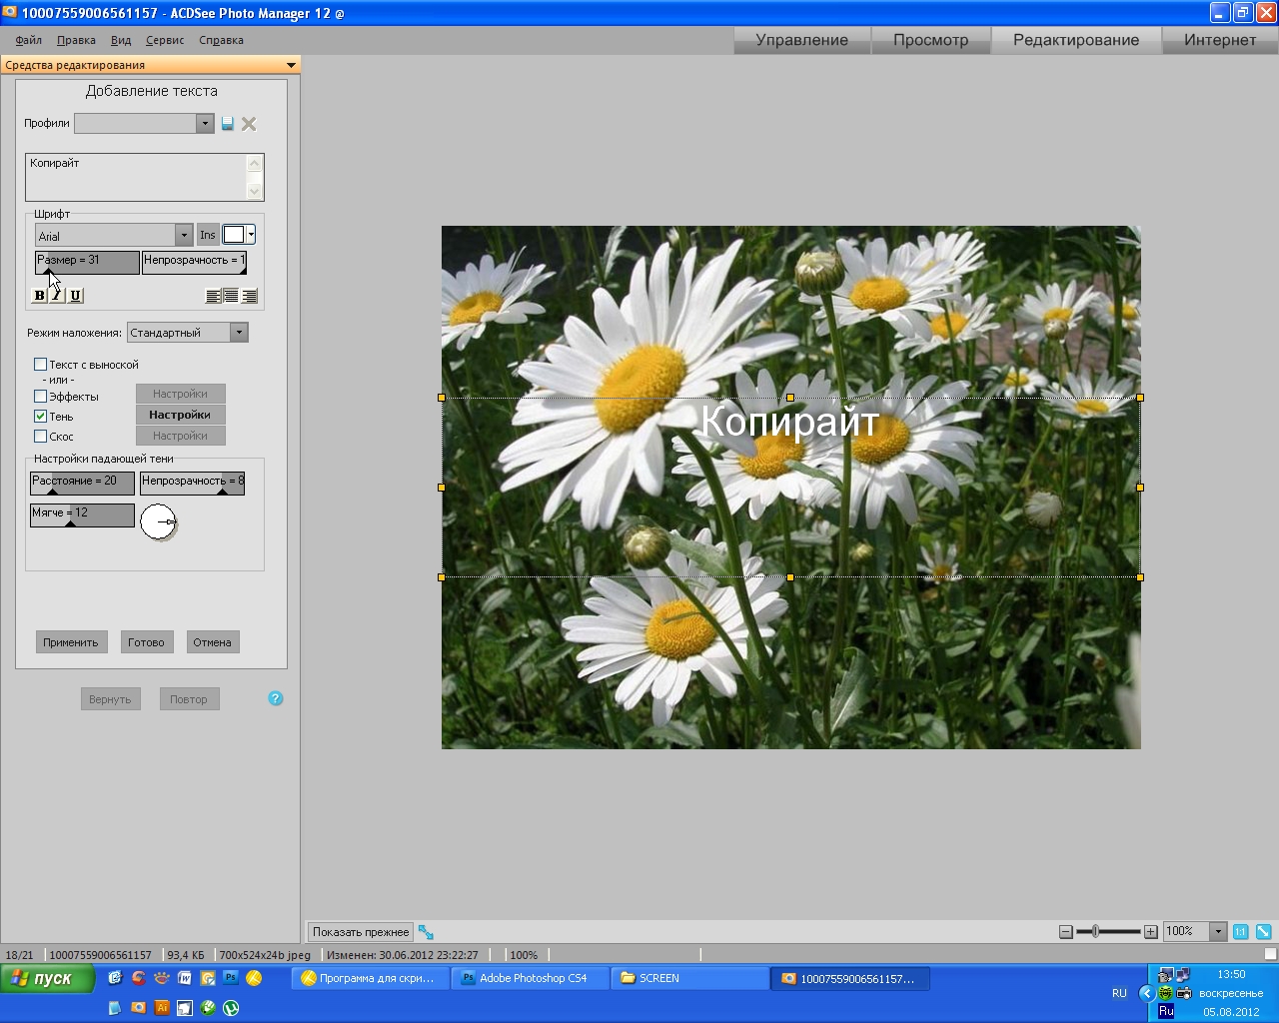1279x1023 pixels.
Task: Adjust shadow Расстояние = 20 slider
Action: (x=82, y=484)
